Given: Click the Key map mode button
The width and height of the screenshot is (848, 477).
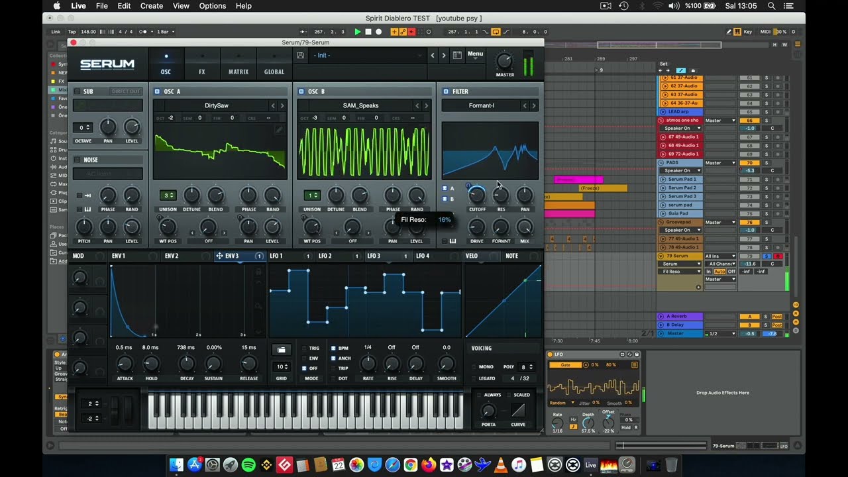Looking at the screenshot, I should (747, 32).
